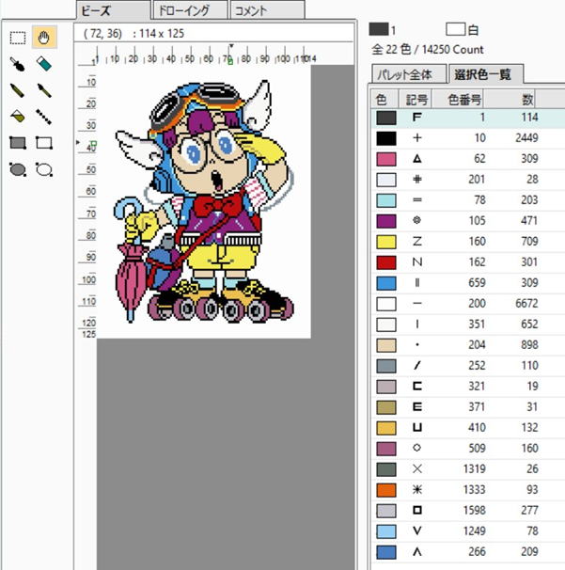
Task: Select red swatch for color 162
Action: click(x=386, y=262)
